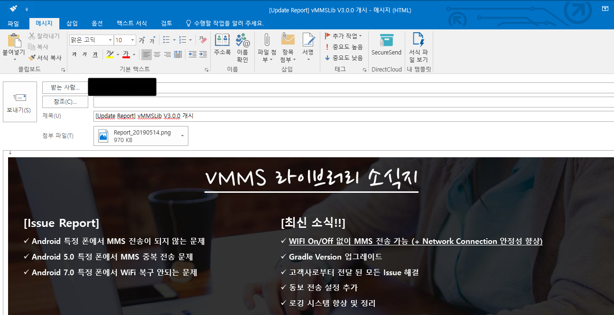Click Copy (복사) icon
The height and width of the screenshot is (315, 614).
[x=32, y=47]
